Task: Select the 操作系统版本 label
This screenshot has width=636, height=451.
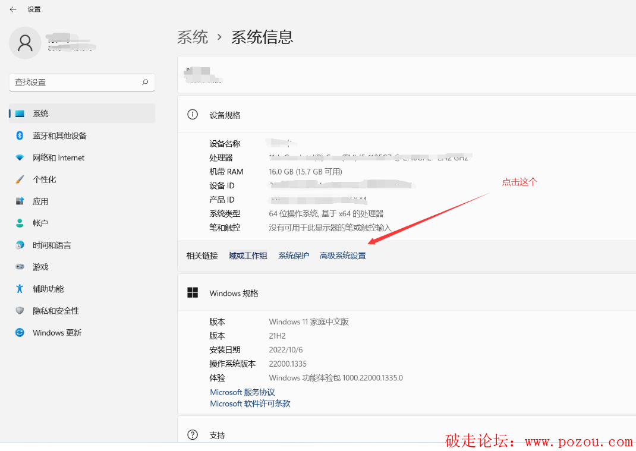Action: click(233, 364)
